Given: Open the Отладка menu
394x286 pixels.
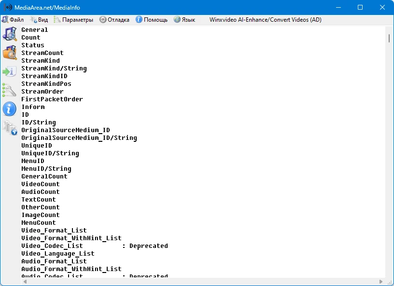Looking at the screenshot, I should 114,20.
